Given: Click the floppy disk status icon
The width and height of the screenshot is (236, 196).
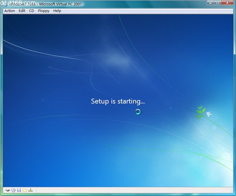Looking at the screenshot, I should click(x=19, y=190).
